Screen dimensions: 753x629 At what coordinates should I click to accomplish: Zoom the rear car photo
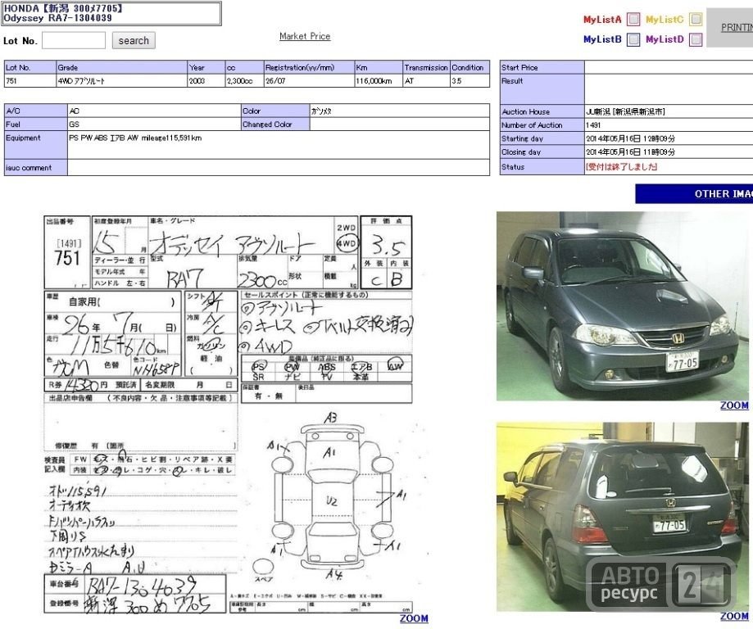734,616
